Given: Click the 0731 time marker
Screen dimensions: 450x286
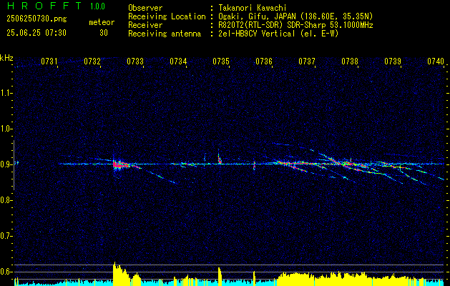Looking at the screenshot, I should point(49,61).
